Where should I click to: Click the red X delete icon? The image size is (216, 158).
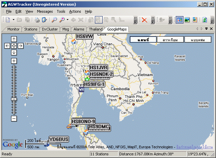click(x=145, y=20)
